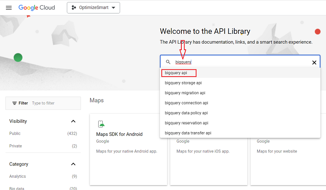This screenshot has height=190, width=326.
Task: Filter by Private visibility
Action: click(43, 146)
